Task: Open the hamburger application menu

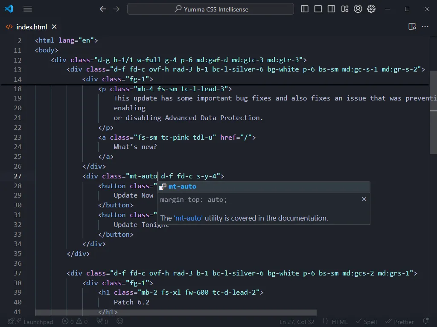Action: click(x=28, y=9)
